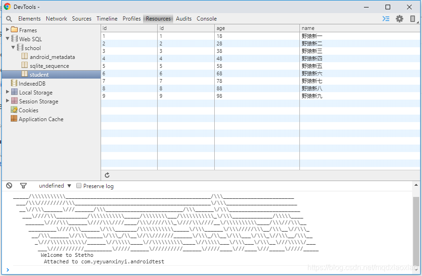The width and height of the screenshot is (422, 276).
Task: Click 'Attached to com.yeyuanxinyi.androidtest' line
Action: (104, 261)
